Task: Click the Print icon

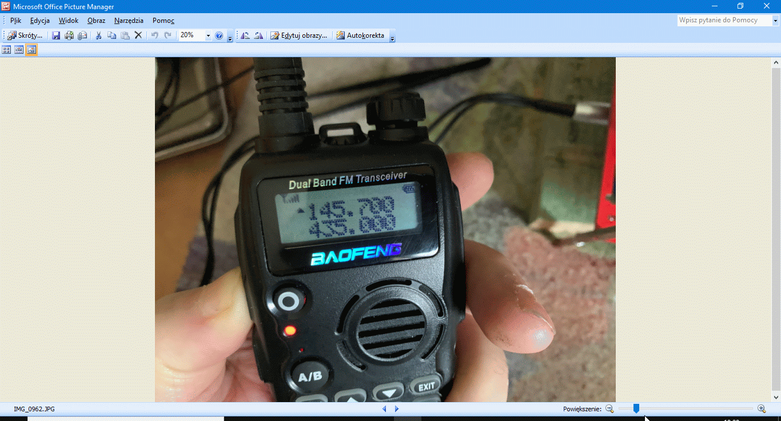Action: pos(69,35)
